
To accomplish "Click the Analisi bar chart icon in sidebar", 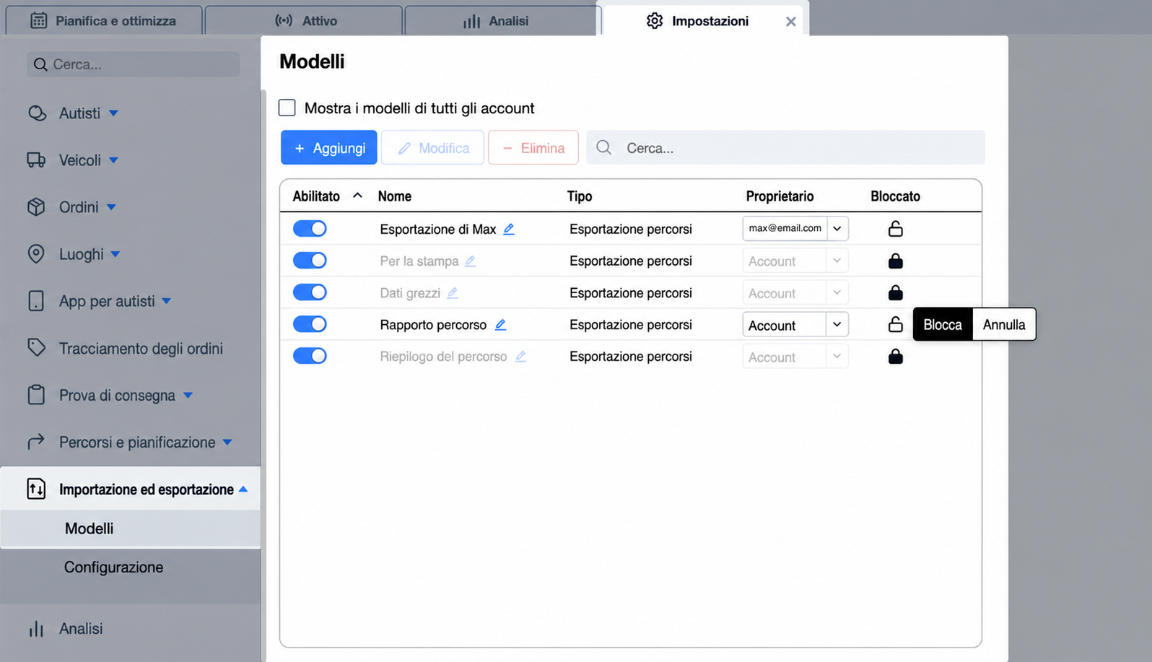I will [x=36, y=629].
